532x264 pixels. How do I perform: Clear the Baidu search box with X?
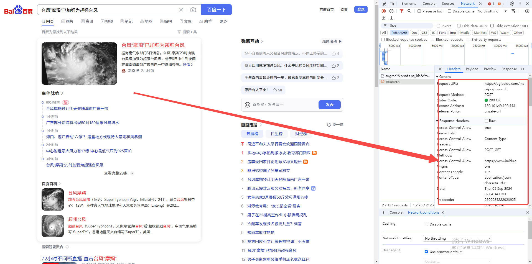181,10
